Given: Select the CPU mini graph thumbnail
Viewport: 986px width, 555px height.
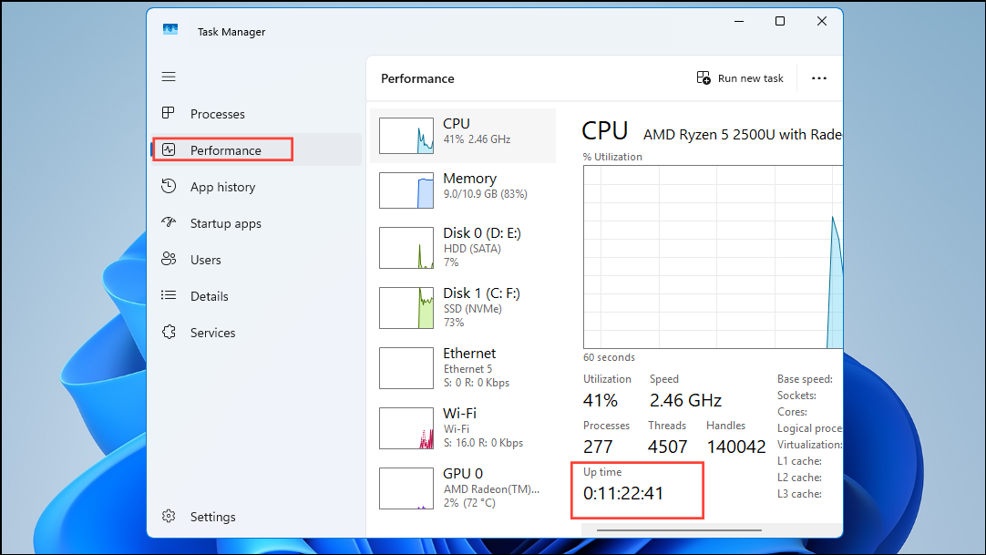Looking at the screenshot, I should 406,136.
